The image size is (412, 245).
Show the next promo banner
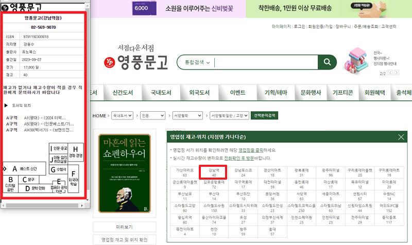397,73
